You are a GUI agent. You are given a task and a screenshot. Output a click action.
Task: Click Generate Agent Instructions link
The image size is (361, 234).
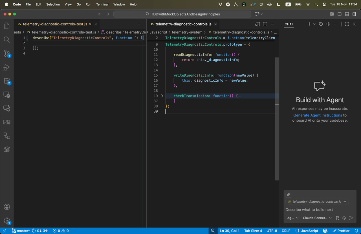click(x=318, y=115)
